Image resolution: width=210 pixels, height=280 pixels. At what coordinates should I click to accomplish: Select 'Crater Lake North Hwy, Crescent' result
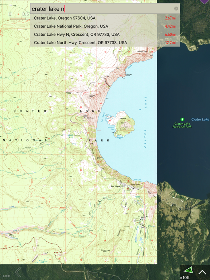[x=105, y=43]
